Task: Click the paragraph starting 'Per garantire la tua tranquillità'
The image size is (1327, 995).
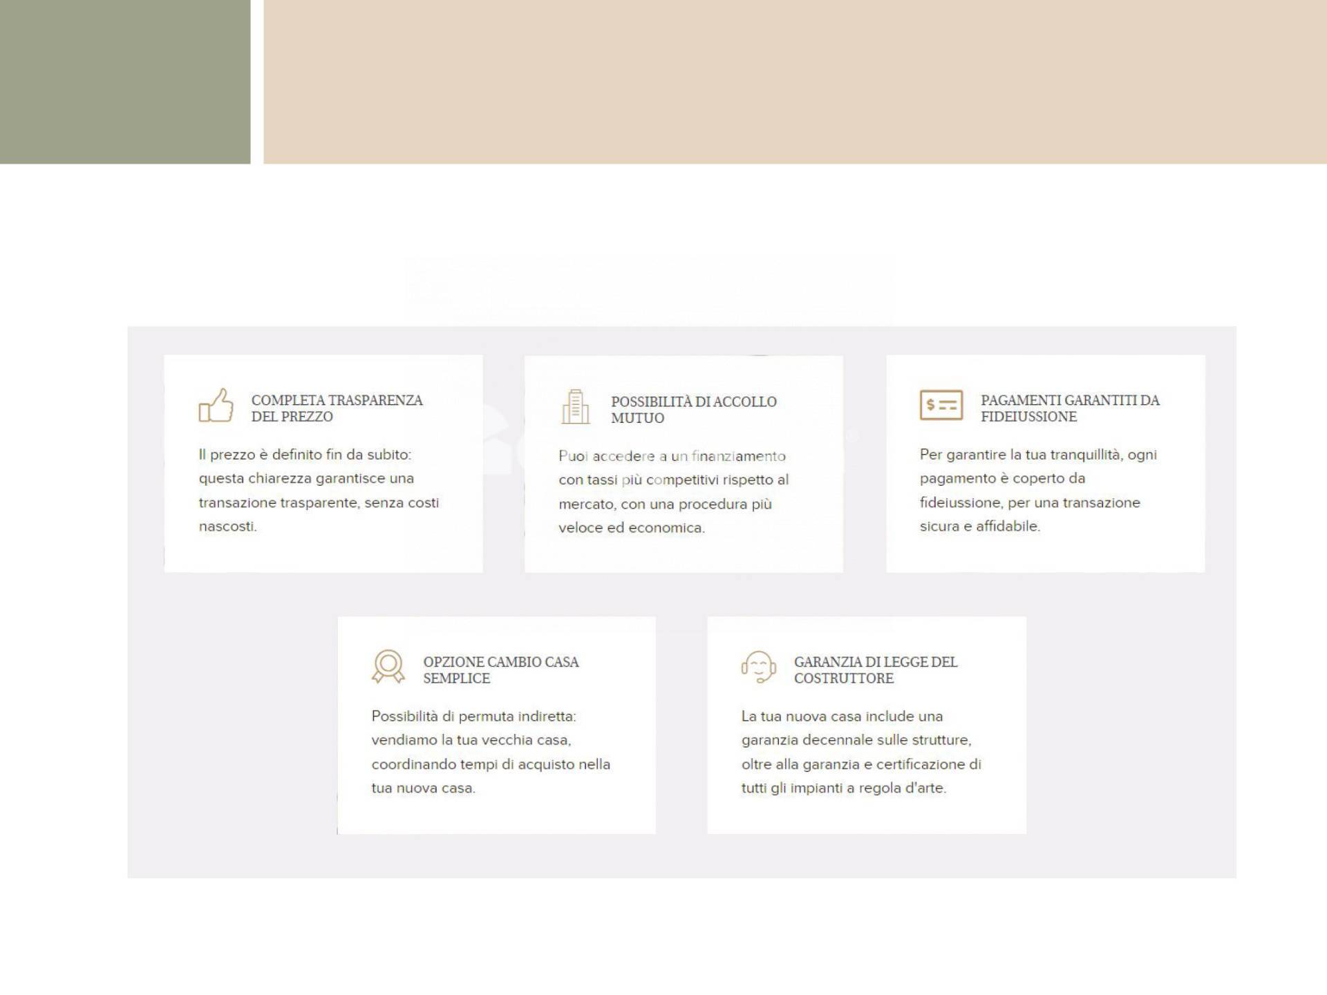Action: (x=1037, y=490)
